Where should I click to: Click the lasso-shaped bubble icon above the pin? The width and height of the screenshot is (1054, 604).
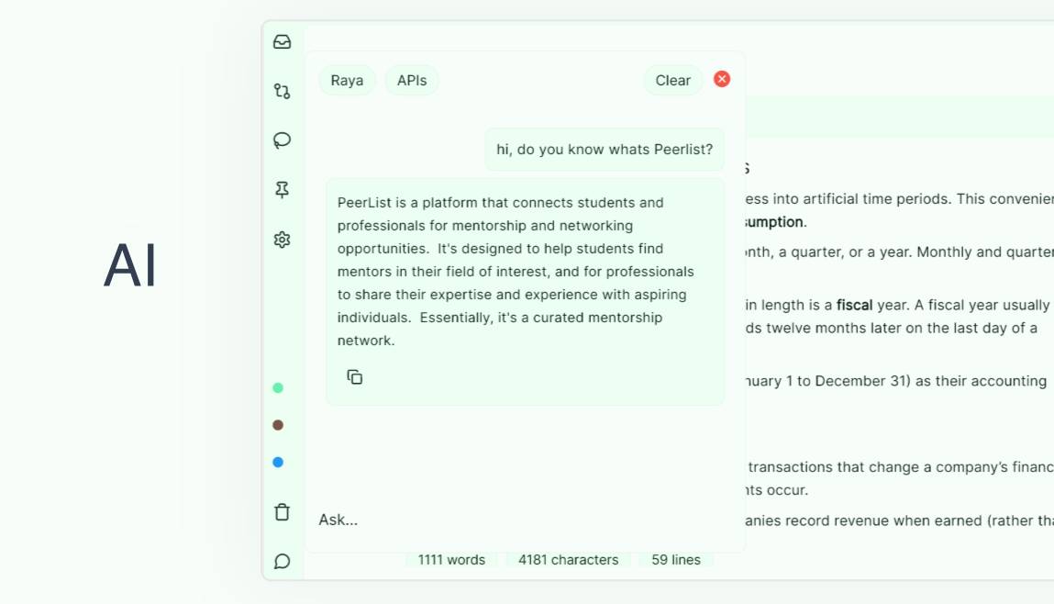[282, 140]
